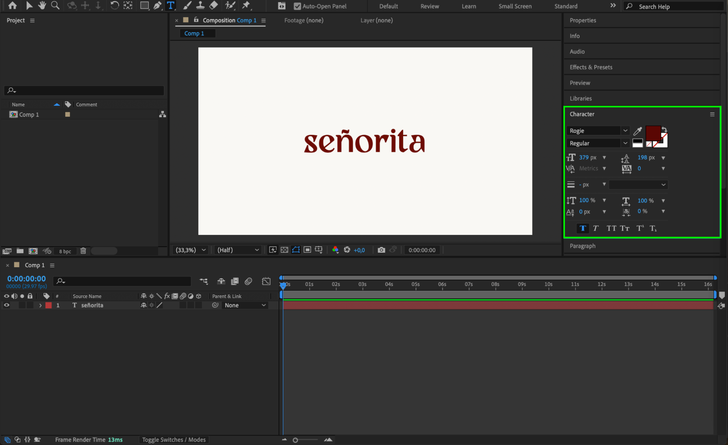
Task: Select the Horizontal Type tool
Action: point(170,5)
